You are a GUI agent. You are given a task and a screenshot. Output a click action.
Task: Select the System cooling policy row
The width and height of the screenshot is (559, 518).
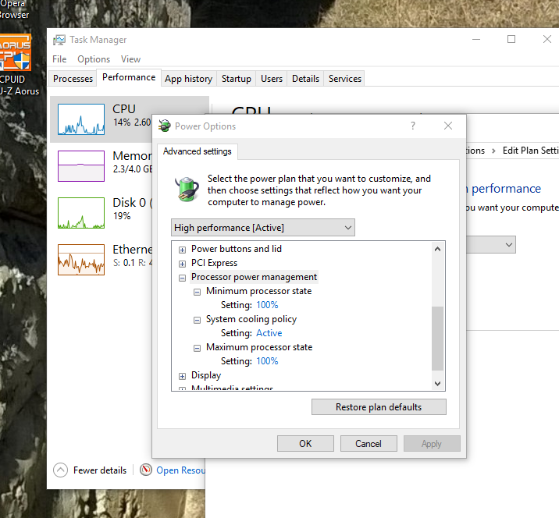pyautogui.click(x=251, y=319)
